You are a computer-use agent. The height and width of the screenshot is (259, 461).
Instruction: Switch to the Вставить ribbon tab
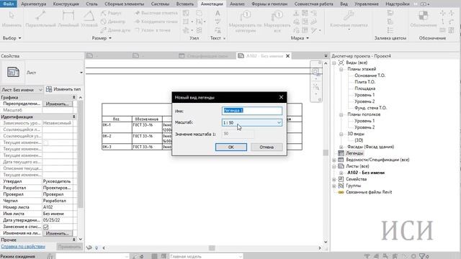[x=185, y=4]
